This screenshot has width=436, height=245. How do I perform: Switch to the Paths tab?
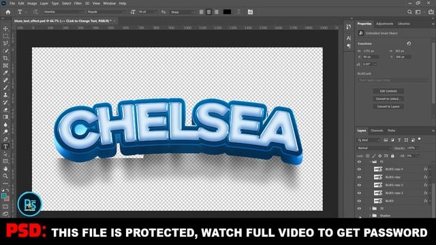pos(392,131)
